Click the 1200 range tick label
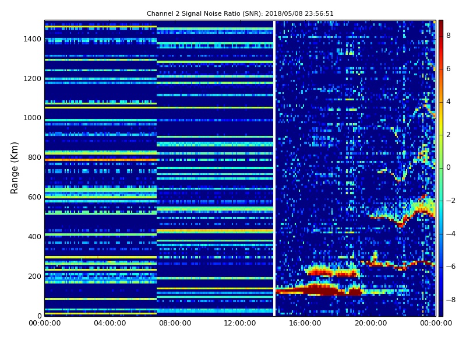The width and height of the screenshot is (466, 350). click(33, 79)
